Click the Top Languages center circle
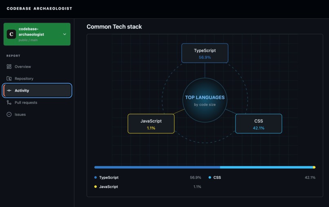Screen dimensions: 329x207 coord(205,100)
